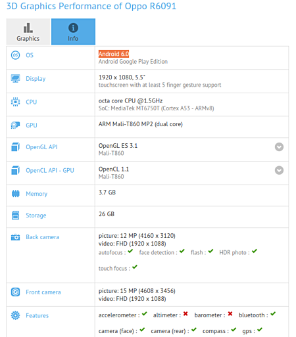Image resolution: width=296 pixels, height=337 pixels.
Task: Click the OpenGL API cube icon
Action: pyautogui.click(x=15, y=146)
